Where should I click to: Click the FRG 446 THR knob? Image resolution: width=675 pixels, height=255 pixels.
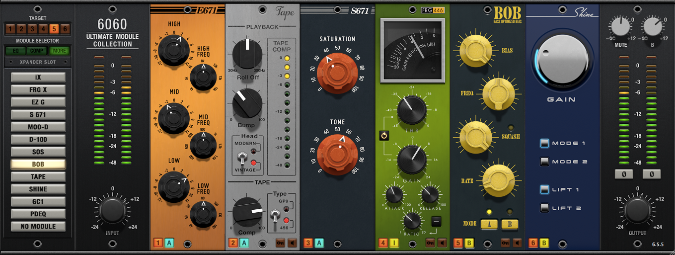[x=412, y=110]
